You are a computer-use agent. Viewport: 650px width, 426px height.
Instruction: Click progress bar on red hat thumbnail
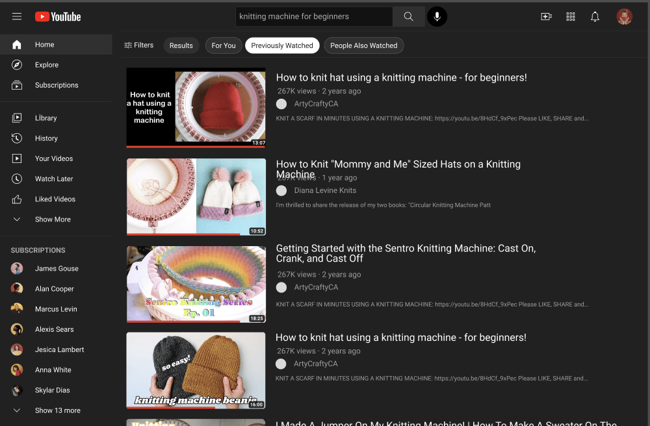[x=196, y=147]
